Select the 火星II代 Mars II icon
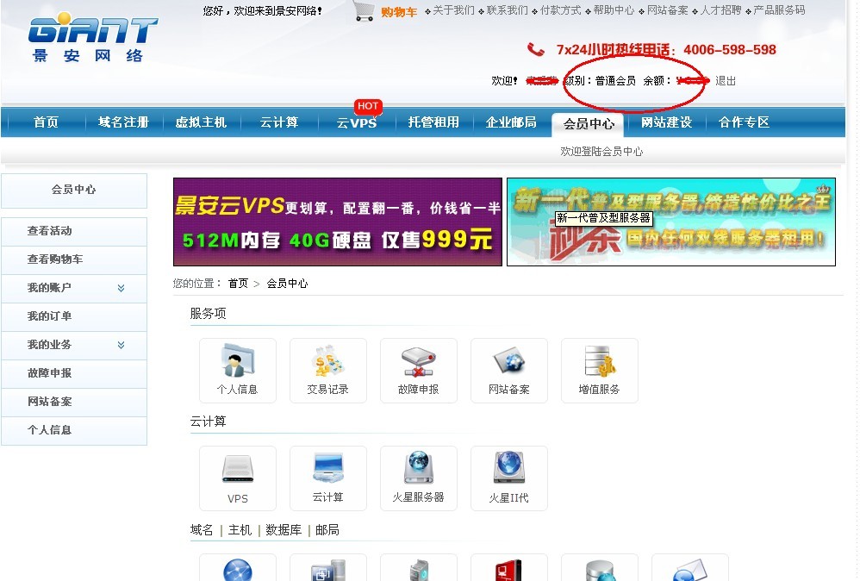The height and width of the screenshot is (581, 860). tap(509, 477)
